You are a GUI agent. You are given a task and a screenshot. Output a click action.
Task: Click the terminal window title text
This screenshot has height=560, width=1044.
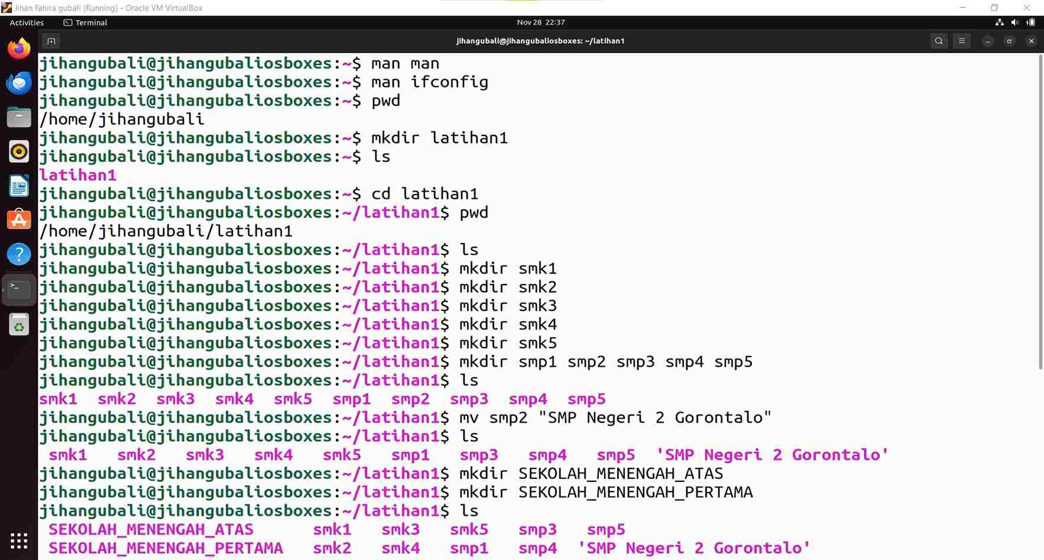(540, 41)
